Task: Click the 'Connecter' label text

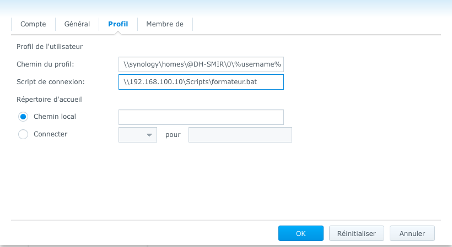Action: point(50,134)
